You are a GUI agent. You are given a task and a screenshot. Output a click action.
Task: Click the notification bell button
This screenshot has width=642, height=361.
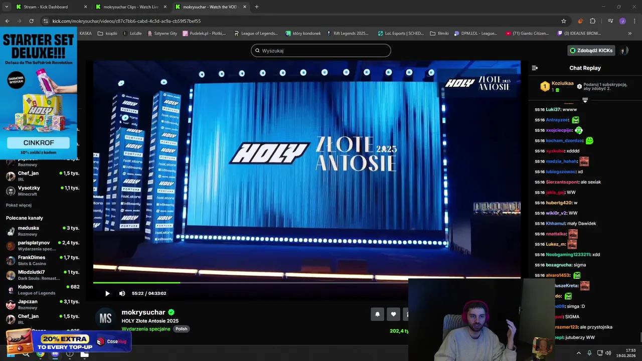(x=378, y=314)
